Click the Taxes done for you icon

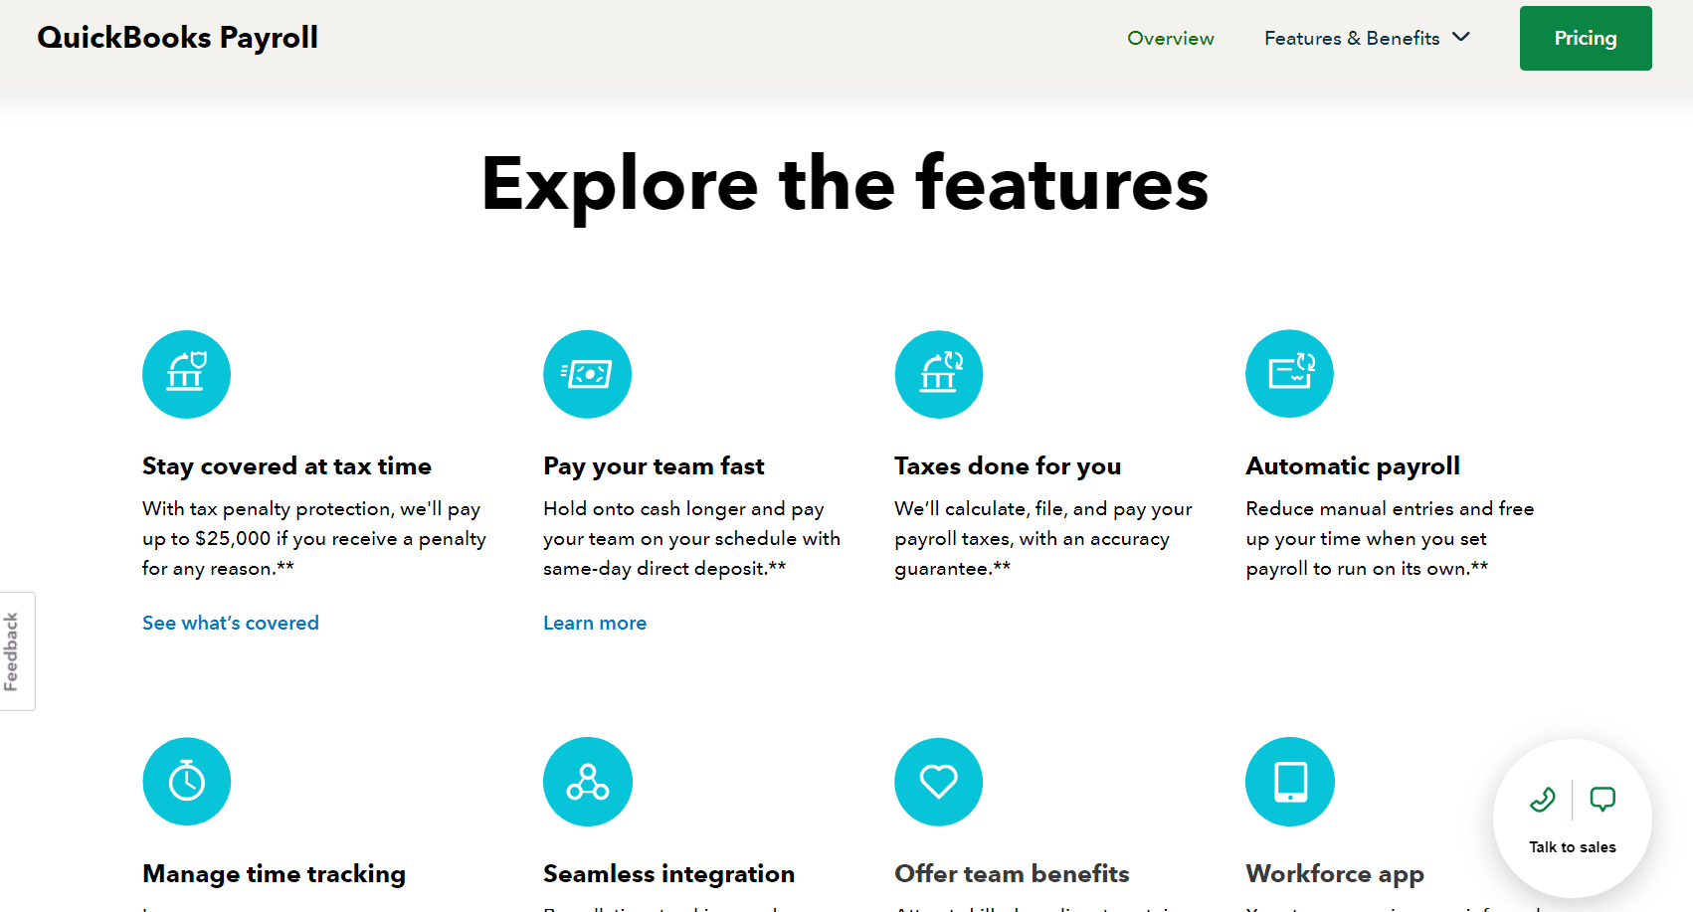(938, 374)
